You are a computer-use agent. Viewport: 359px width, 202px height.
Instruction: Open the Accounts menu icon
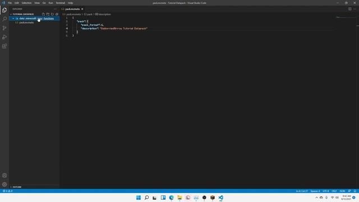pos(4,176)
